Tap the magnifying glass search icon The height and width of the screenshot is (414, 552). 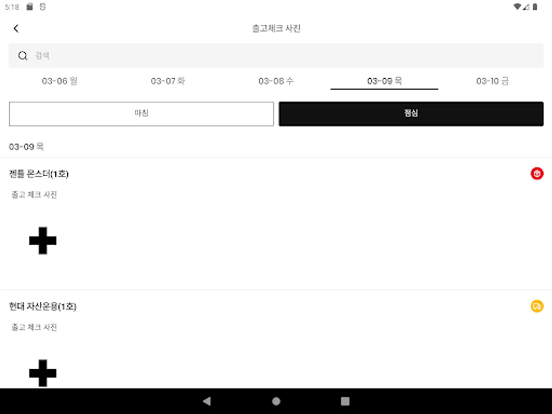coord(23,56)
